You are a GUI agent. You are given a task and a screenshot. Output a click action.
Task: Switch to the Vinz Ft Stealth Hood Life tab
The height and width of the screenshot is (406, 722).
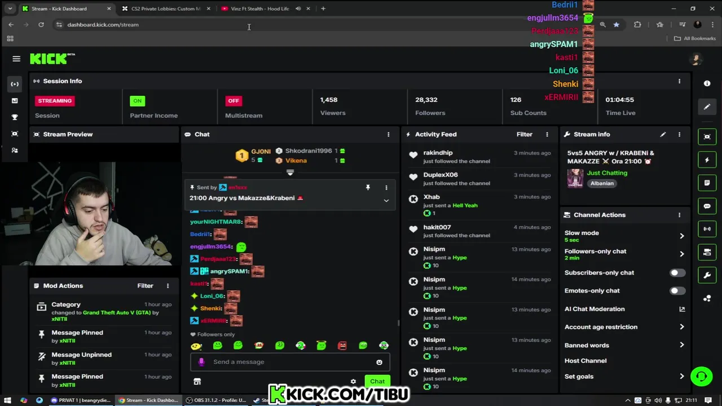pos(259,8)
